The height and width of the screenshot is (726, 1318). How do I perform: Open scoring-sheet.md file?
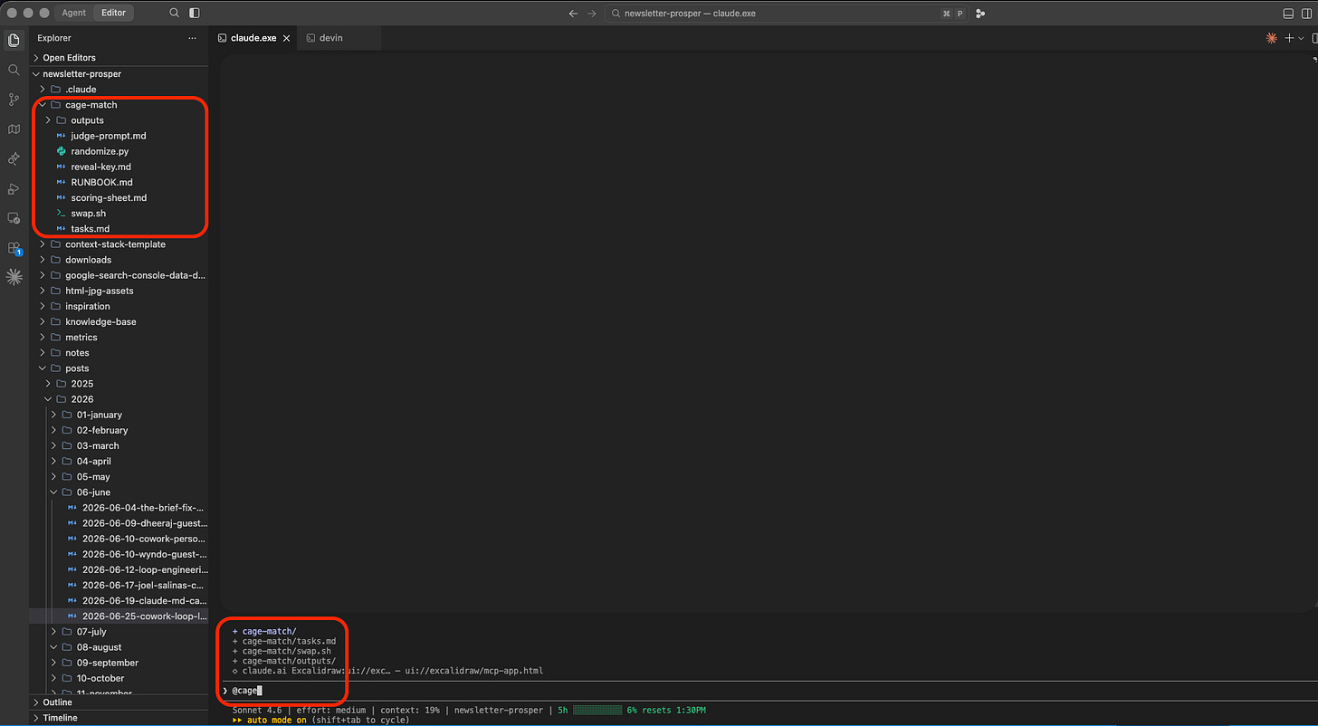coord(119,197)
